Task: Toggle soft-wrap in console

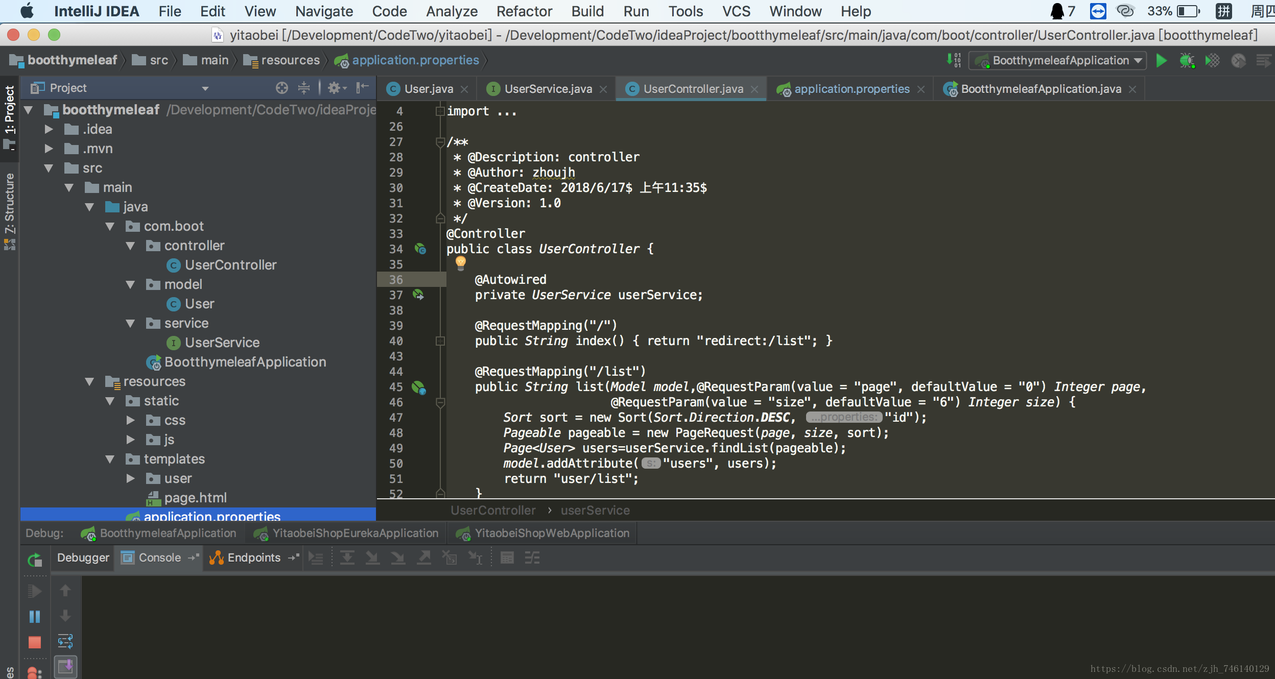Action: tap(65, 641)
